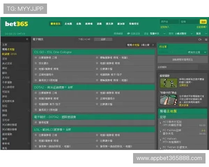Viewport: 209px width, 167px height.
Task: Click icon beside 地圖2獲勝者 under LOL
Action: point(36,141)
